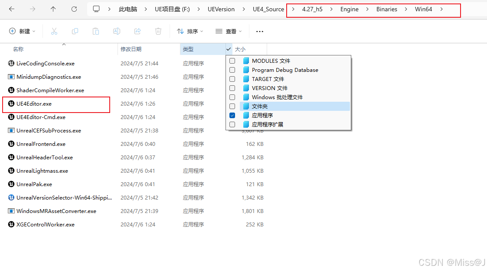
Task: Click the ShaderCompileWorker.exe Unreal icon
Action: point(11,90)
